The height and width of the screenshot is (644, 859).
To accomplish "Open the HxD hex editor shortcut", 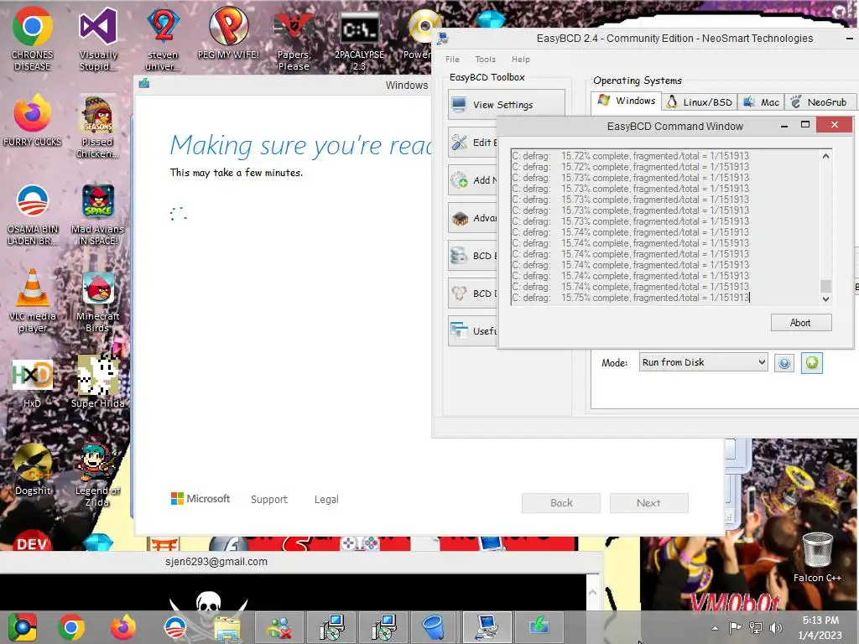I will coord(33,383).
